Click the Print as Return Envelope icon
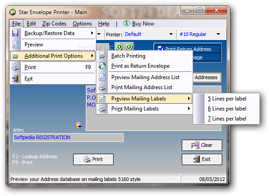Image resolution: width=269 pixels, height=196 pixels. (102, 66)
